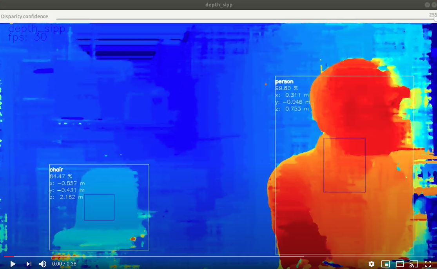
Task: Click the 255 value label
Action: [433, 14]
